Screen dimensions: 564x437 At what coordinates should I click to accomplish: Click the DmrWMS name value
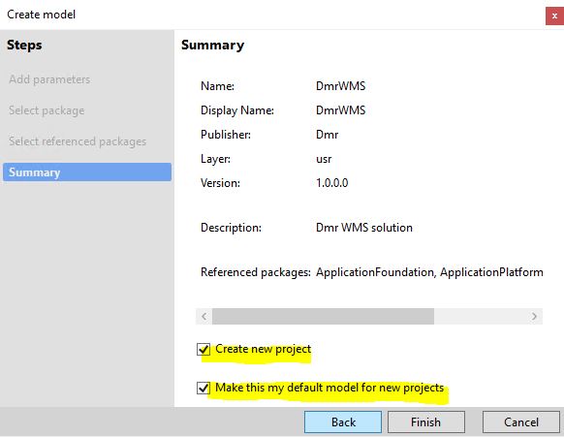pos(341,86)
